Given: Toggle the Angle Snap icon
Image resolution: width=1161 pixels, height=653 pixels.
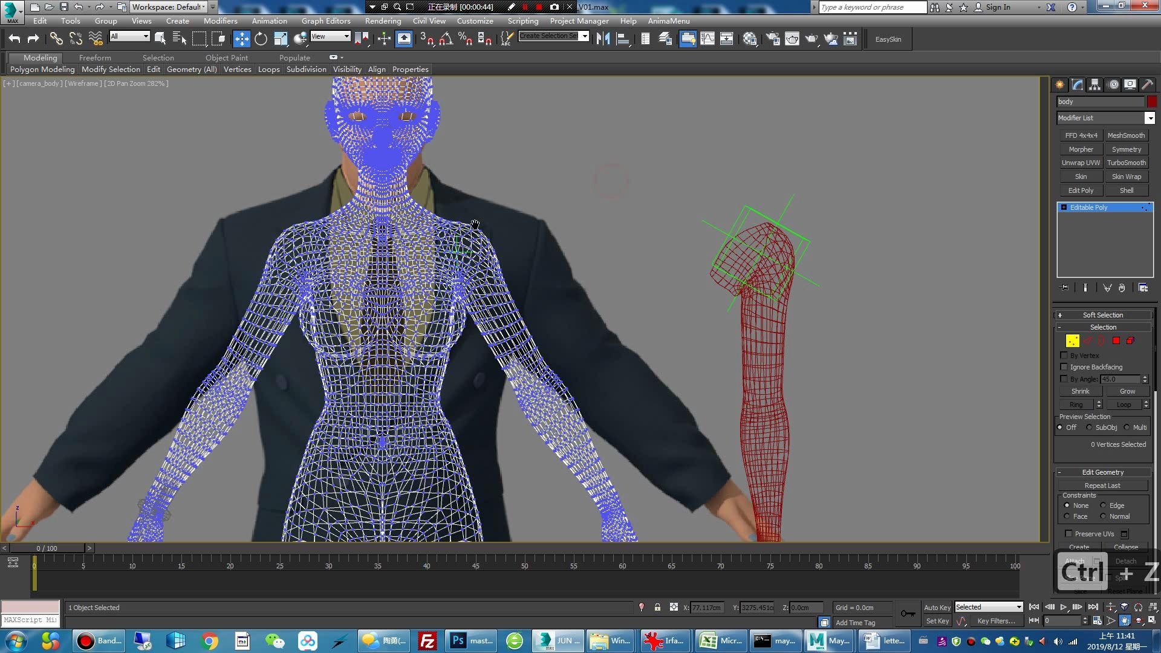Looking at the screenshot, I should pos(446,39).
